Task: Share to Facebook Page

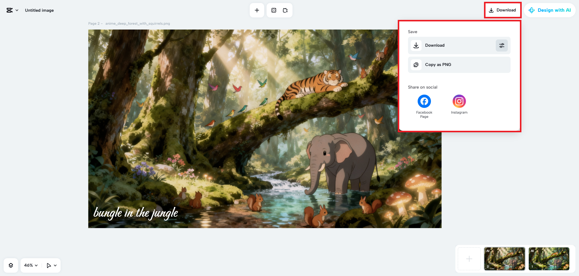Action: [424, 106]
